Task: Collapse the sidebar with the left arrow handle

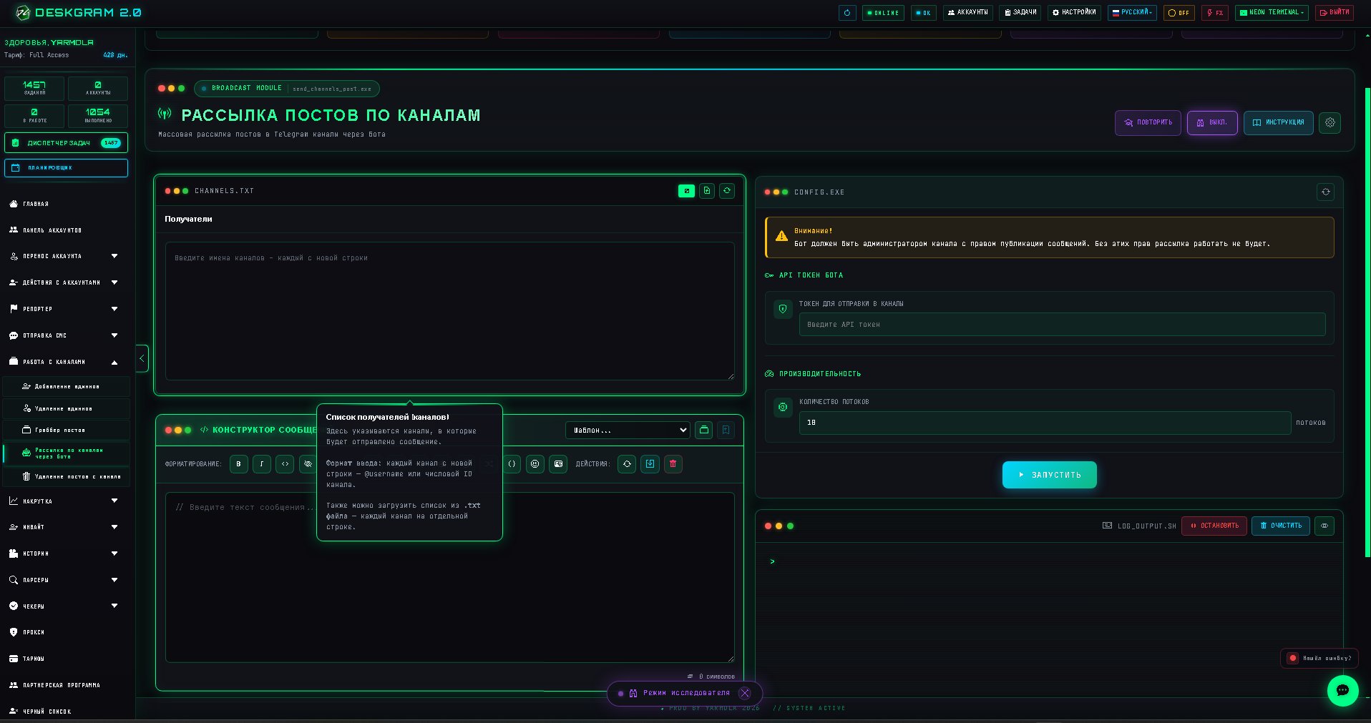Action: (x=142, y=358)
